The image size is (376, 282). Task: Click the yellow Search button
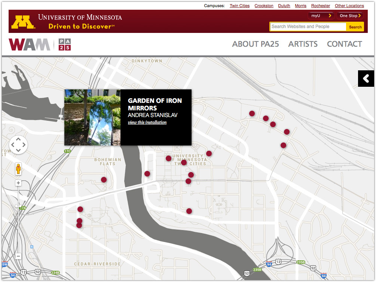355,27
